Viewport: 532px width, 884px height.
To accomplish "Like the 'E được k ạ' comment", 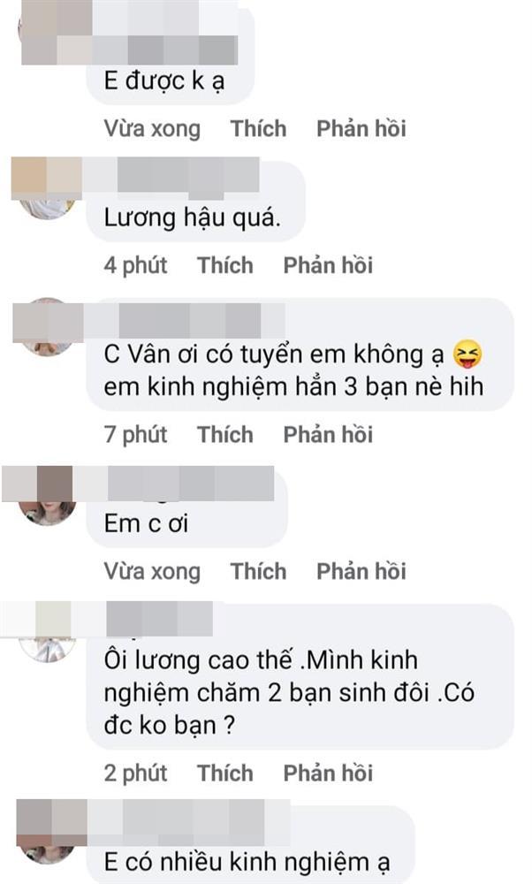I will (258, 128).
